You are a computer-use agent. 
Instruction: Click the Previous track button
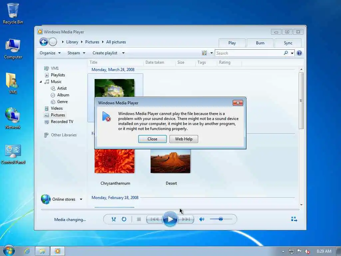(x=155, y=219)
